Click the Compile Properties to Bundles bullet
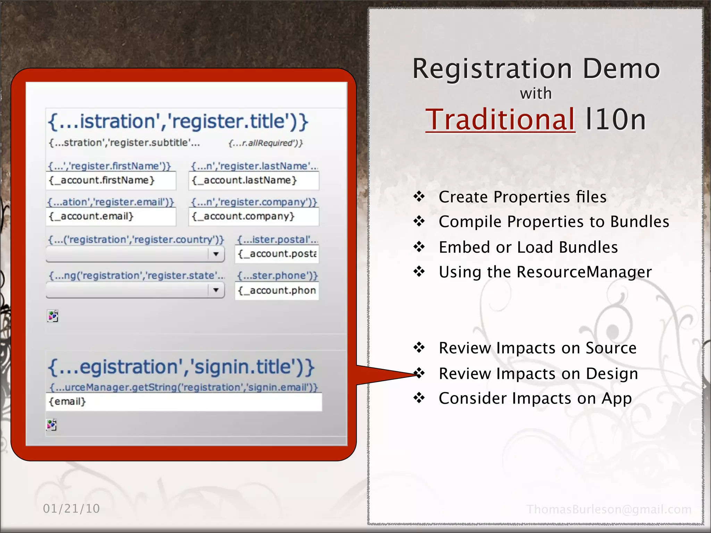Viewport: 711px width, 533px height. [x=554, y=222]
